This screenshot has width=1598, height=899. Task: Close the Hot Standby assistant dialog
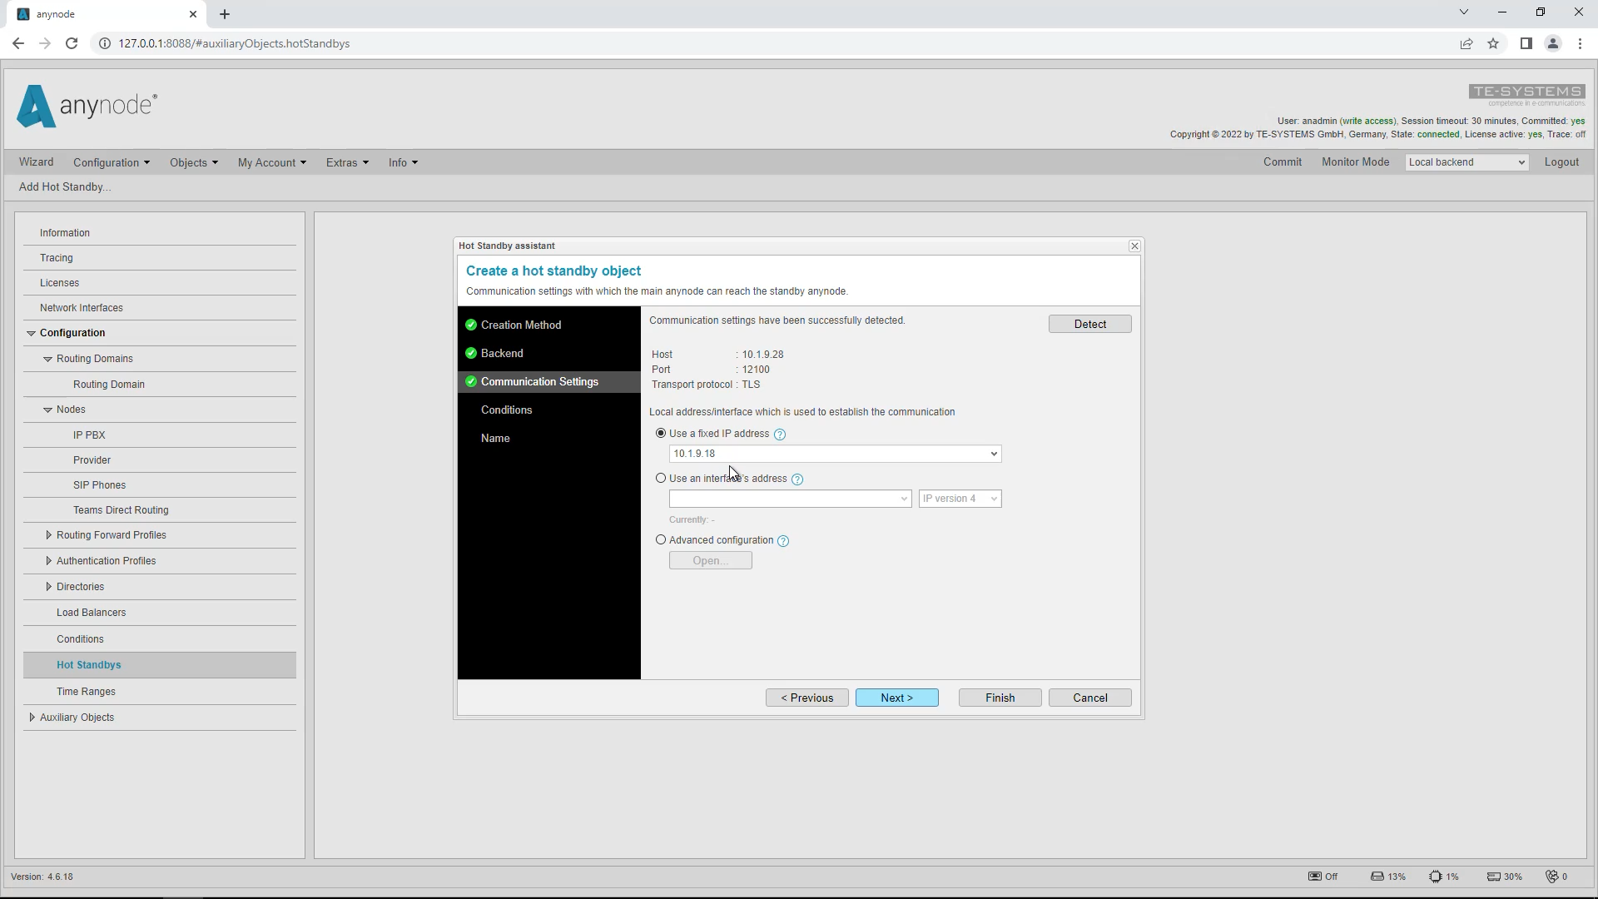[1134, 246]
